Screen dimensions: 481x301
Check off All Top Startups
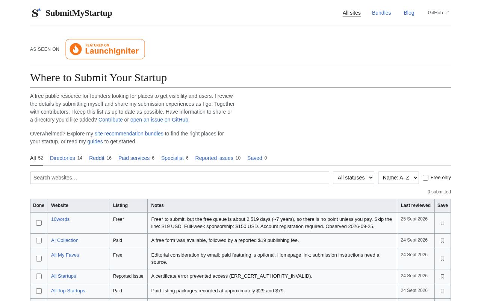[39, 291]
